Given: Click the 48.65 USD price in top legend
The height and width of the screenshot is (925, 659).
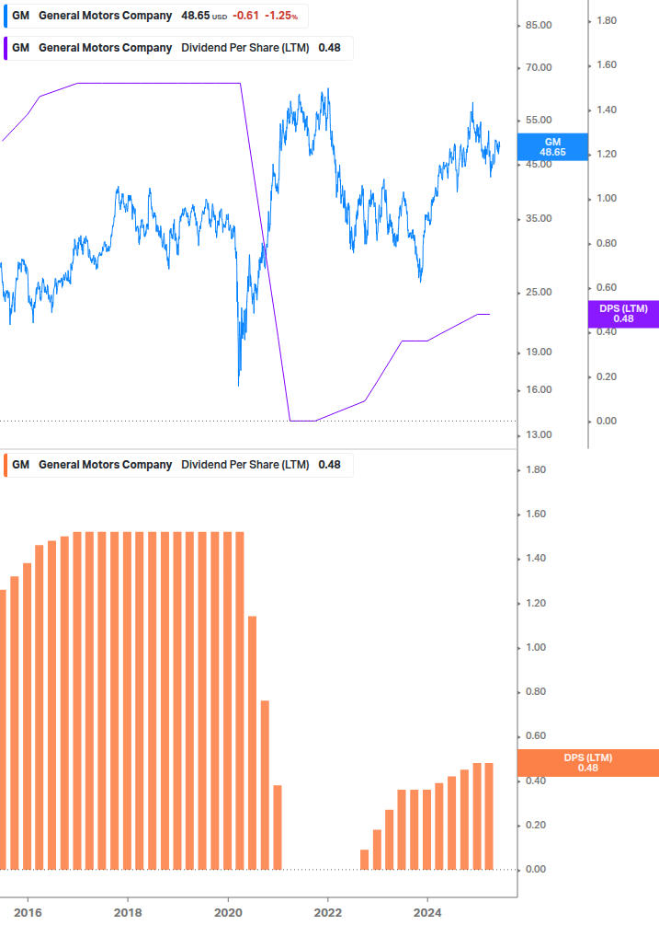Looking at the screenshot, I should tap(204, 16).
